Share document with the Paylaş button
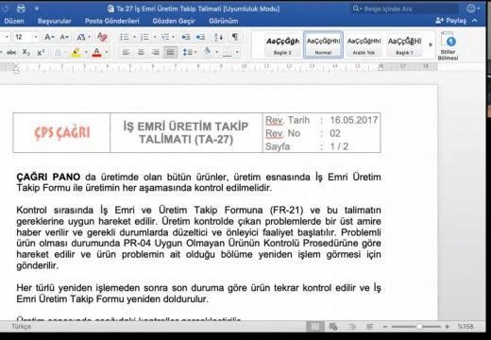 (450, 21)
